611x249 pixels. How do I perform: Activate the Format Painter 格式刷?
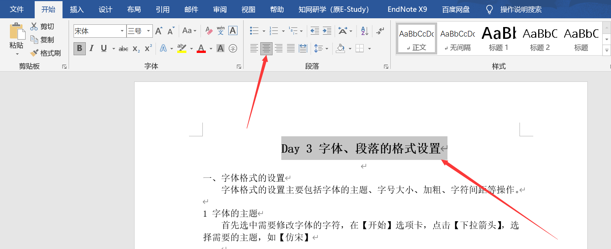pyautogui.click(x=46, y=53)
